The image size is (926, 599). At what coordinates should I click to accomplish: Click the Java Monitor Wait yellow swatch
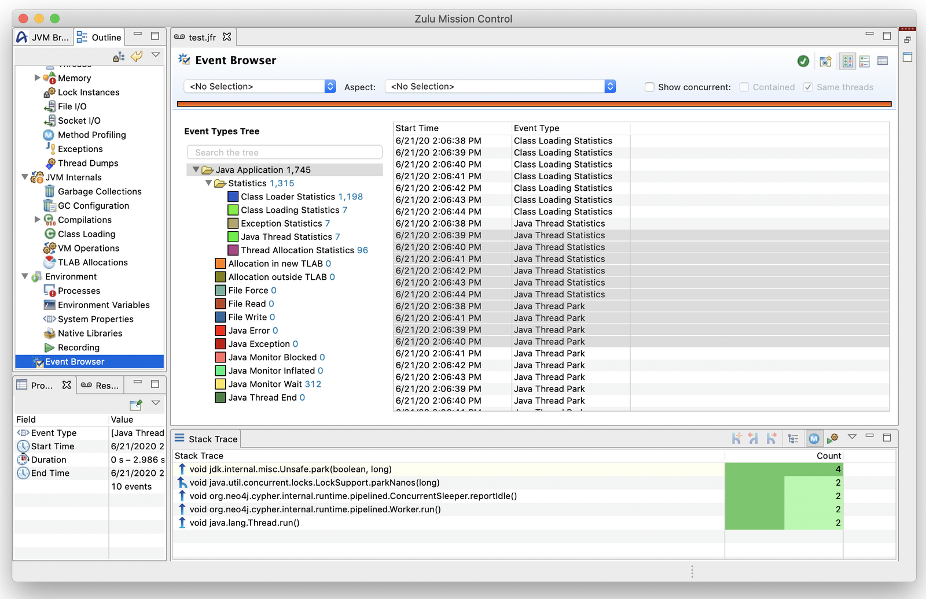click(221, 384)
